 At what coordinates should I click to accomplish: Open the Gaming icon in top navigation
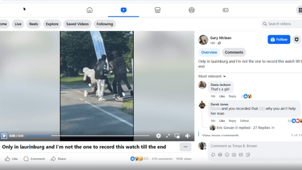(x=225, y=10)
